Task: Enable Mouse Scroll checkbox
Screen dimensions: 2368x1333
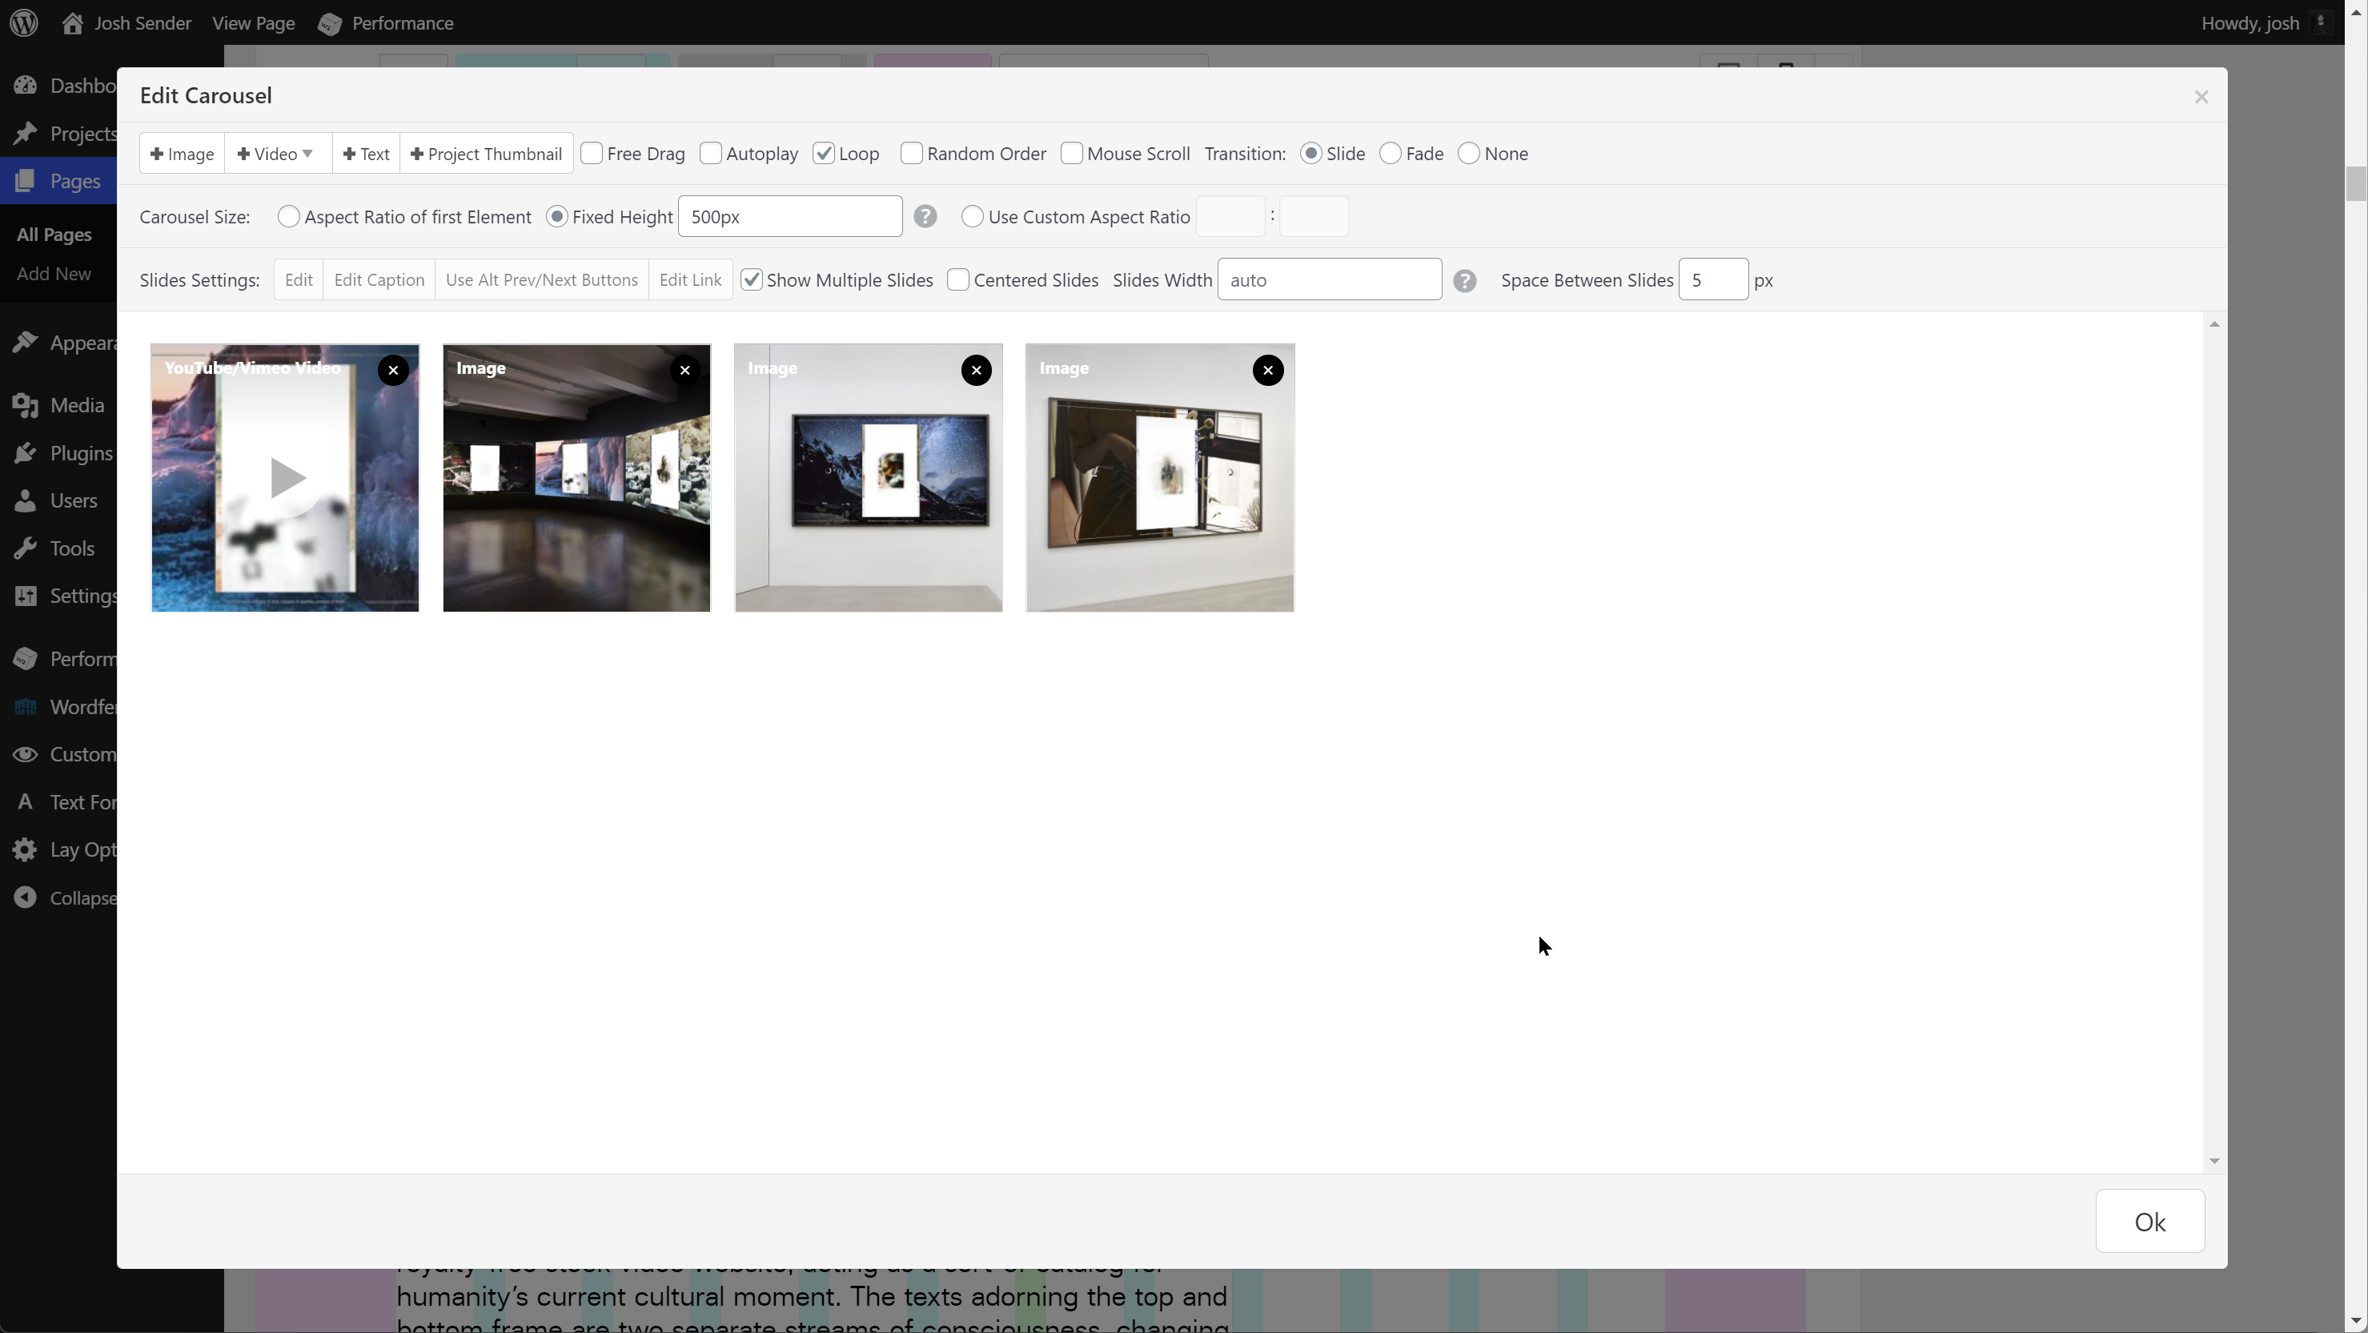Action: (1071, 154)
